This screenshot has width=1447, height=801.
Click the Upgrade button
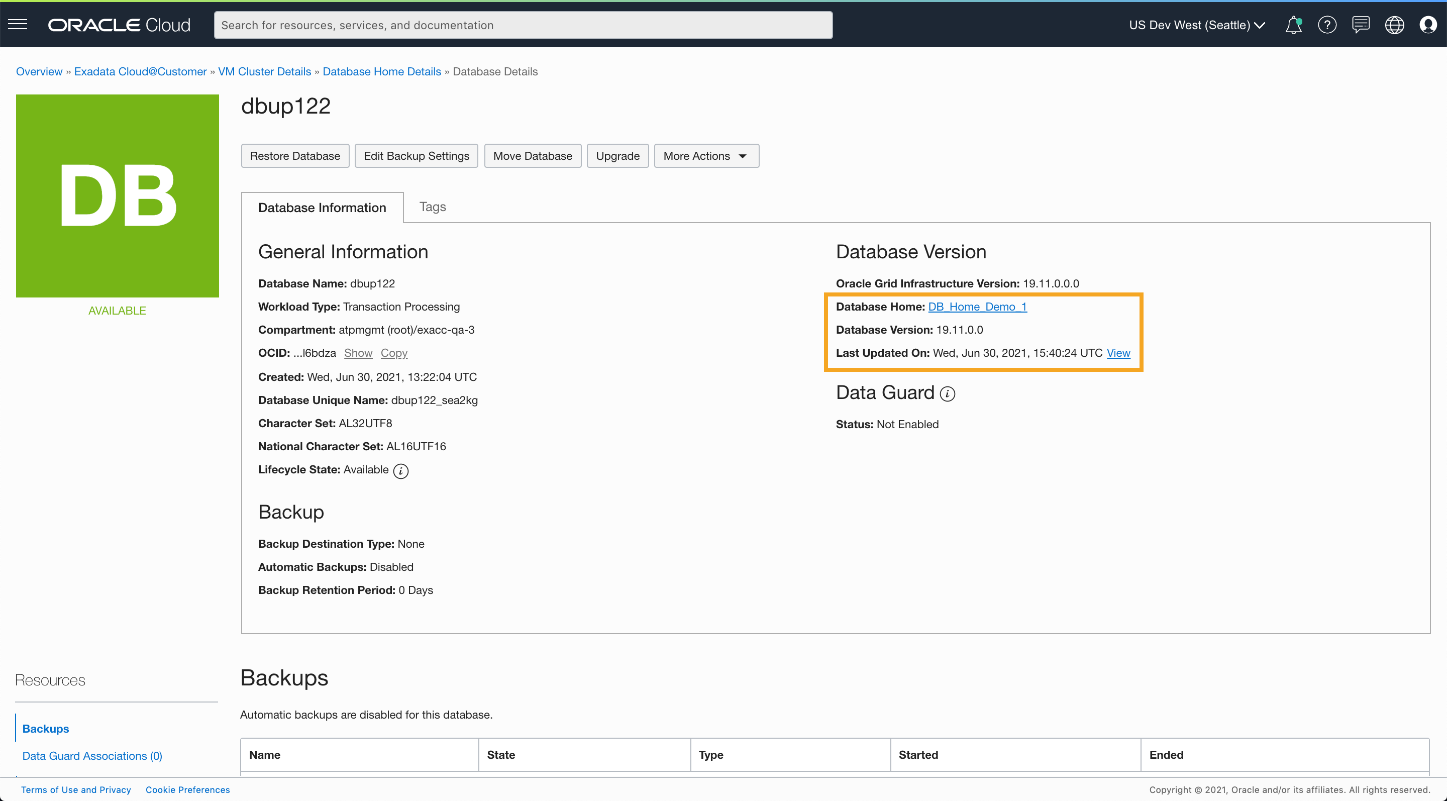pos(617,156)
